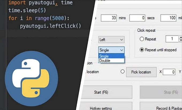Click the 'import pyautogui, time' code line

[x=41, y=3]
